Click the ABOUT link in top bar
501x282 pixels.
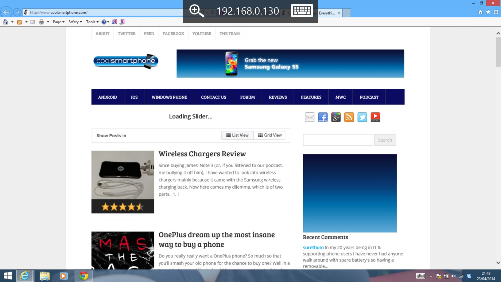[x=103, y=33]
